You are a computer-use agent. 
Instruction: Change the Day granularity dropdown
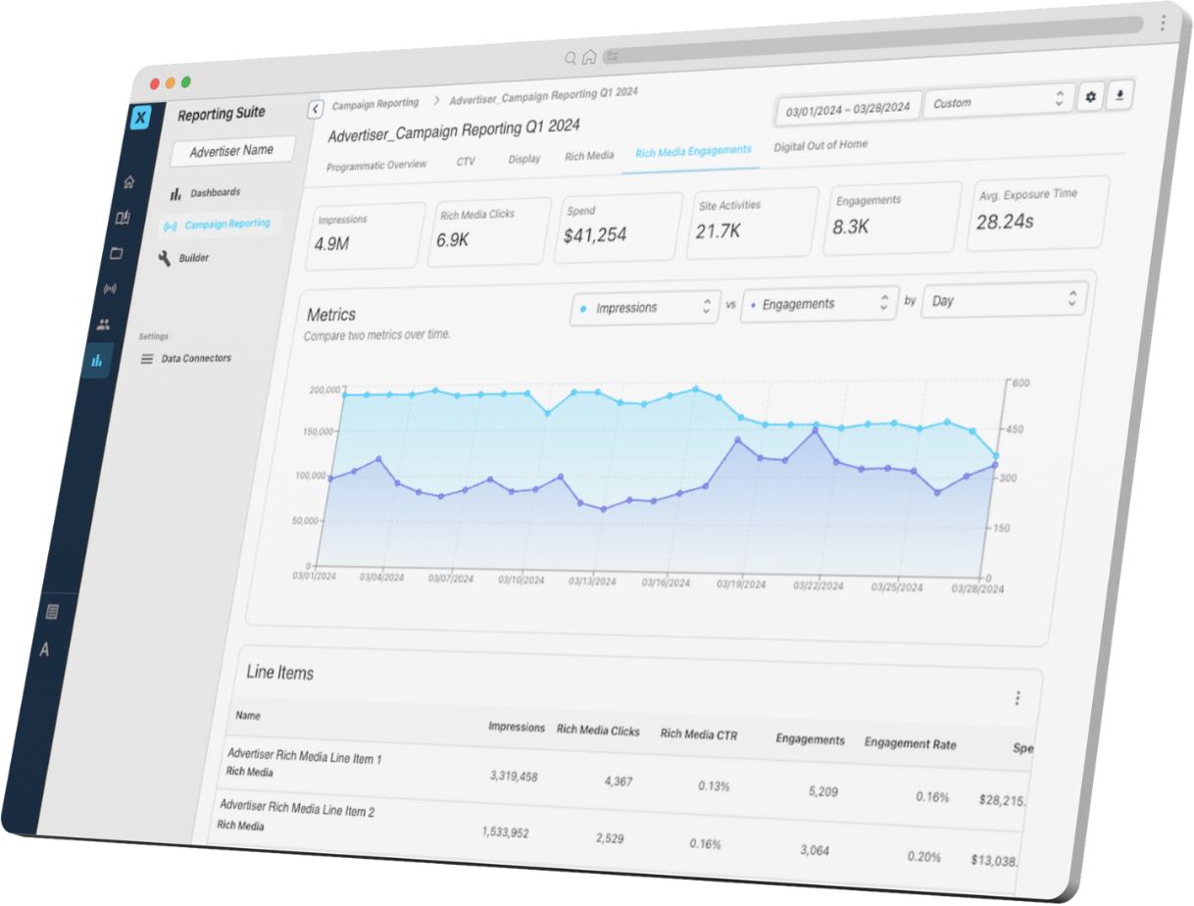pyautogui.click(x=1003, y=300)
